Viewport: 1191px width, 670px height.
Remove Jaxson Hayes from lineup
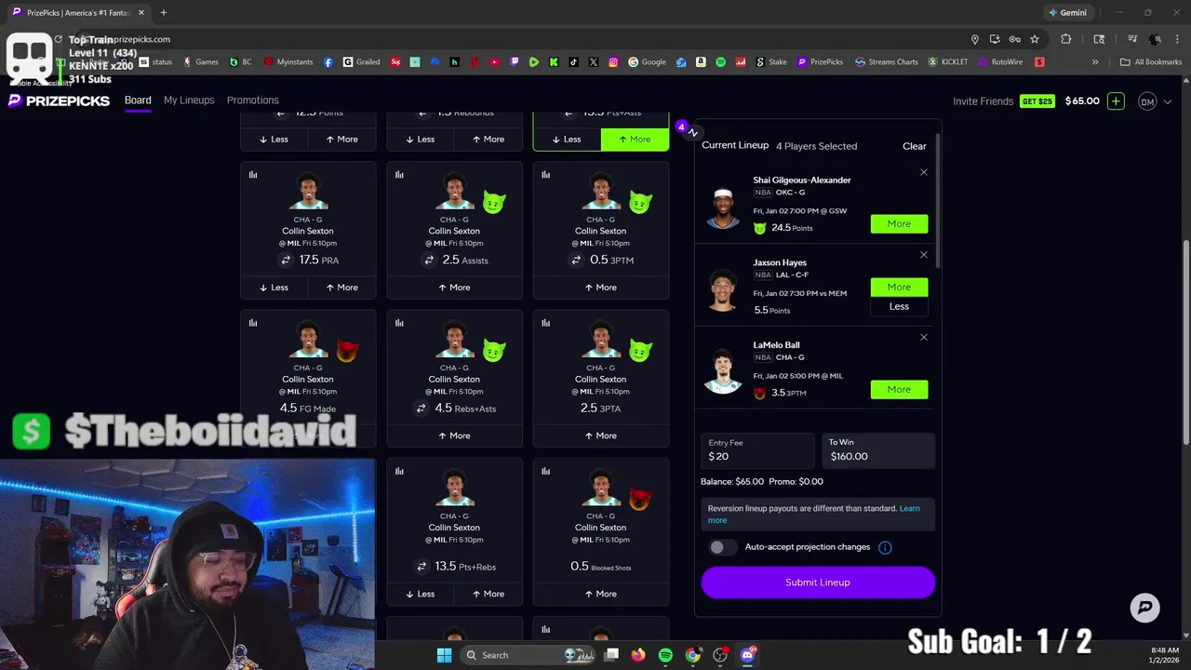coord(924,255)
